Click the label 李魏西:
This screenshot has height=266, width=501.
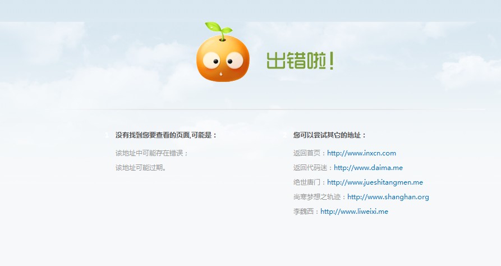(307, 212)
